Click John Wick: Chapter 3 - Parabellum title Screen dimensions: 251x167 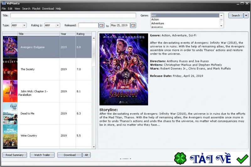(39, 91)
